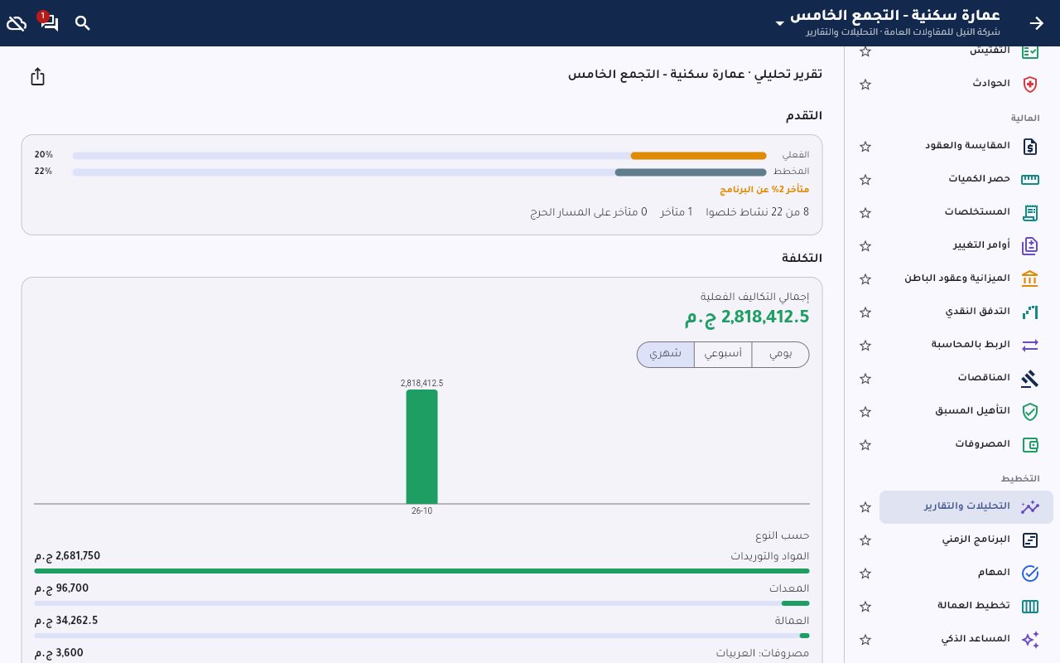Click the total 2,818,412.5 ج.م value
1060x663 pixels.
[747, 317]
